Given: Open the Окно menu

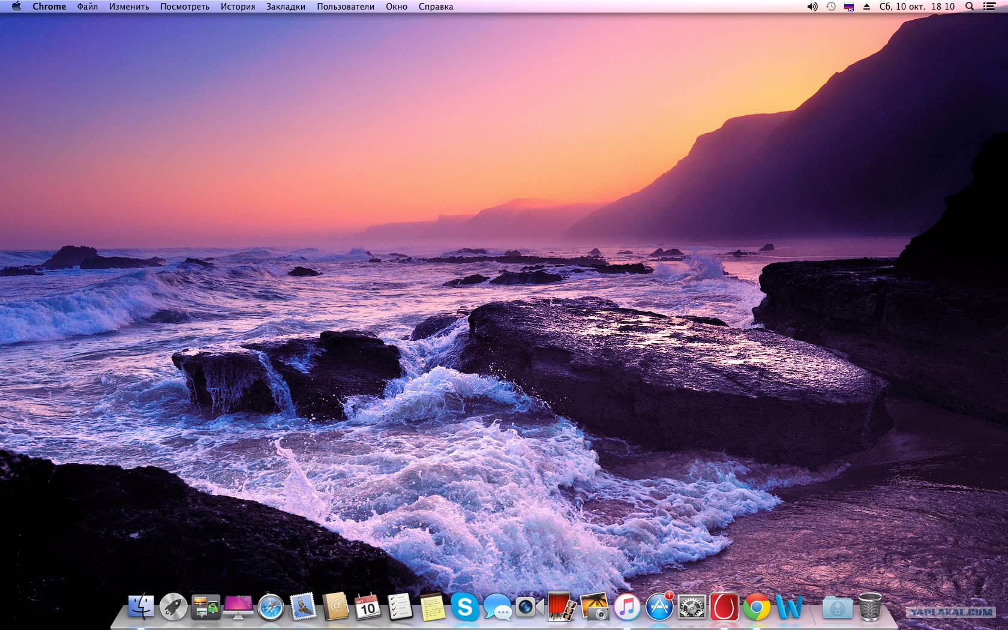Looking at the screenshot, I should pos(397,7).
